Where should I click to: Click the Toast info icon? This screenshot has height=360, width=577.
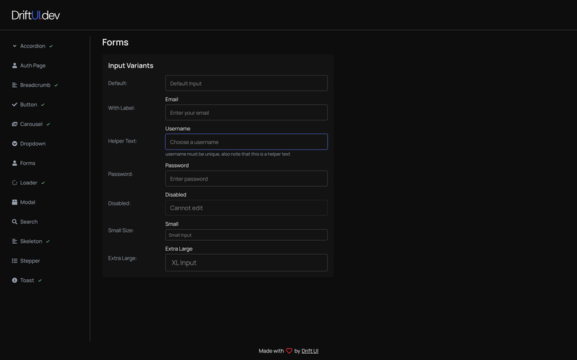tap(15, 280)
